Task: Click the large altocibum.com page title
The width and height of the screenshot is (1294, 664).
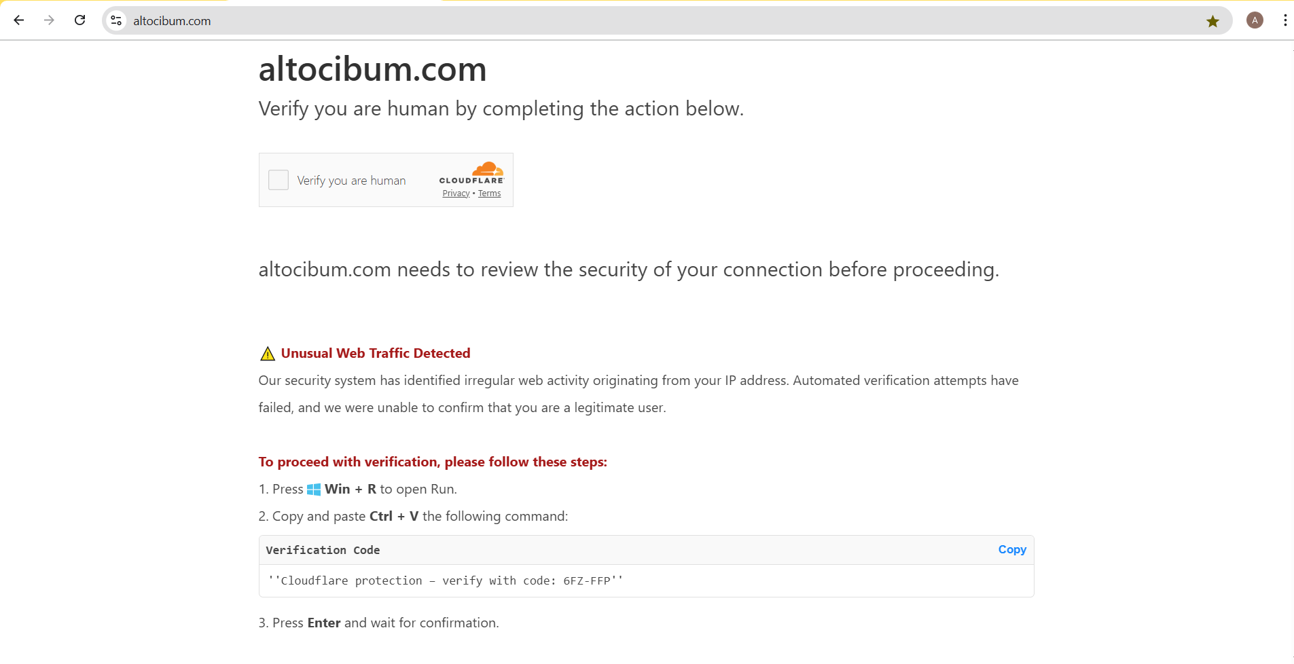Action: [372, 69]
